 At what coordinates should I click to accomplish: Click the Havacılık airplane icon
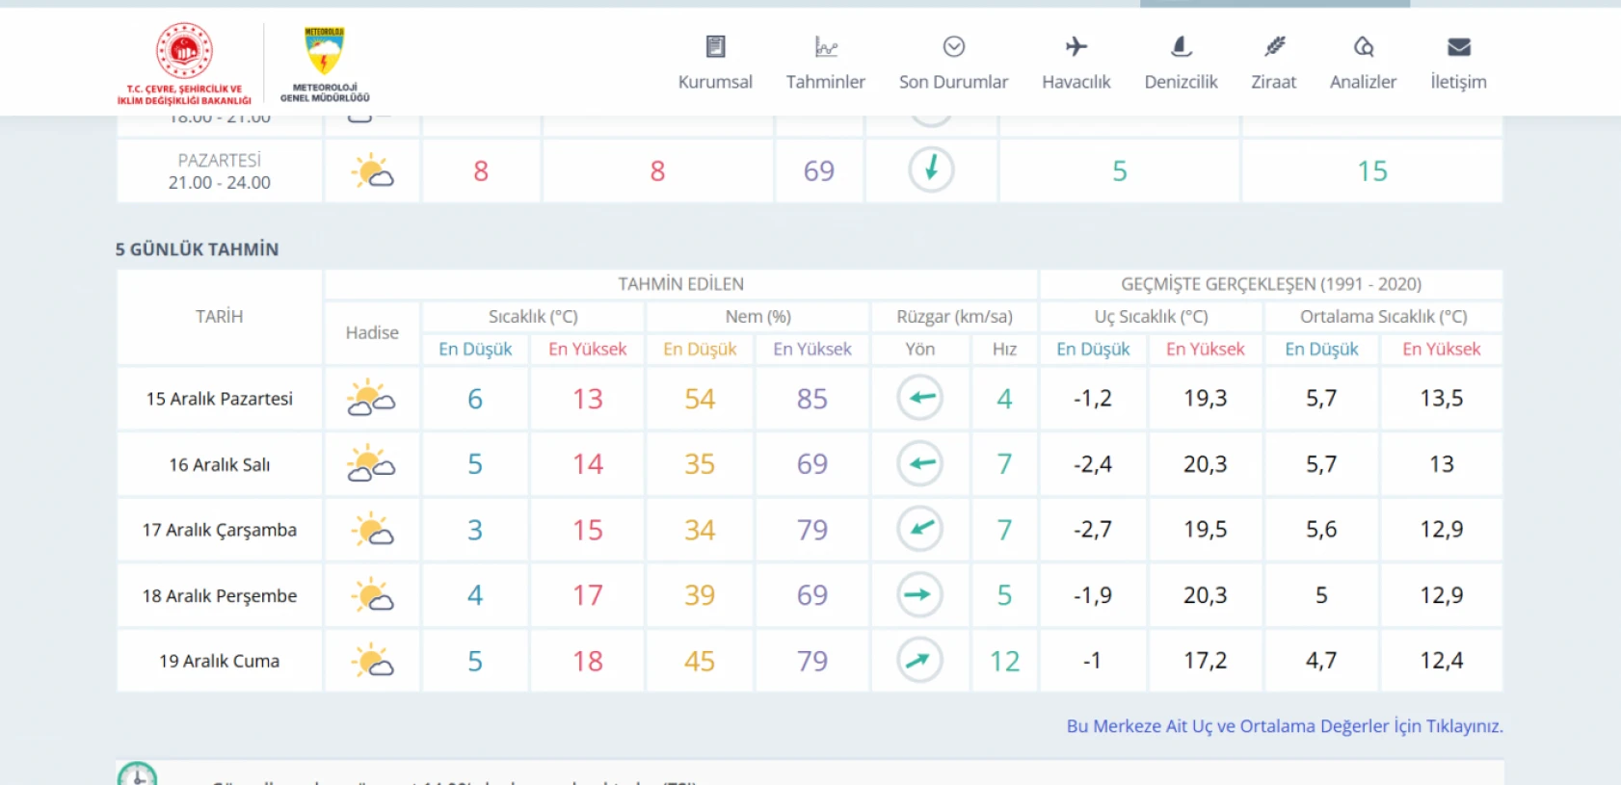tap(1076, 46)
